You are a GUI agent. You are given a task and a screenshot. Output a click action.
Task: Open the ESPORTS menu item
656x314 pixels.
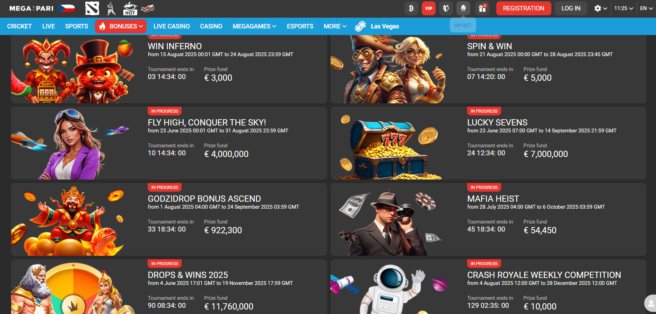click(x=300, y=26)
